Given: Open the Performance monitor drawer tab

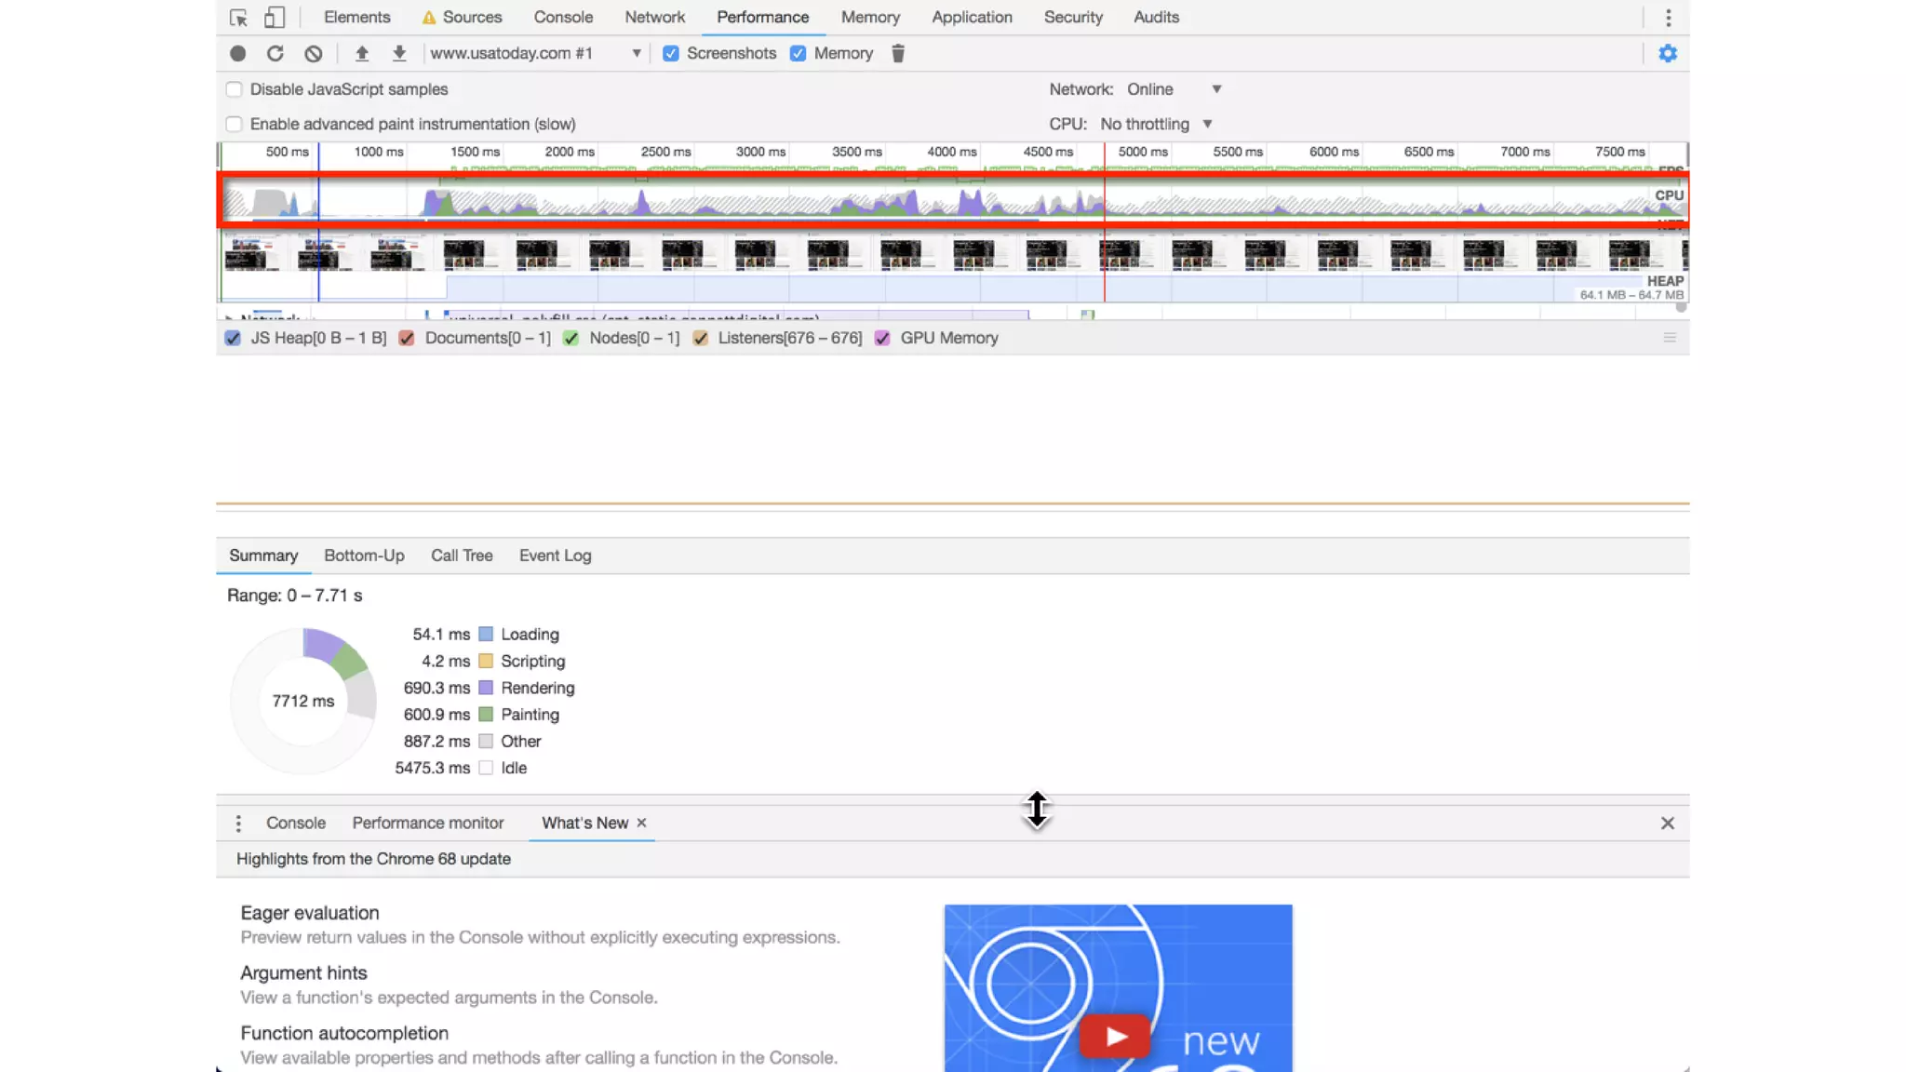Looking at the screenshot, I should [427, 823].
